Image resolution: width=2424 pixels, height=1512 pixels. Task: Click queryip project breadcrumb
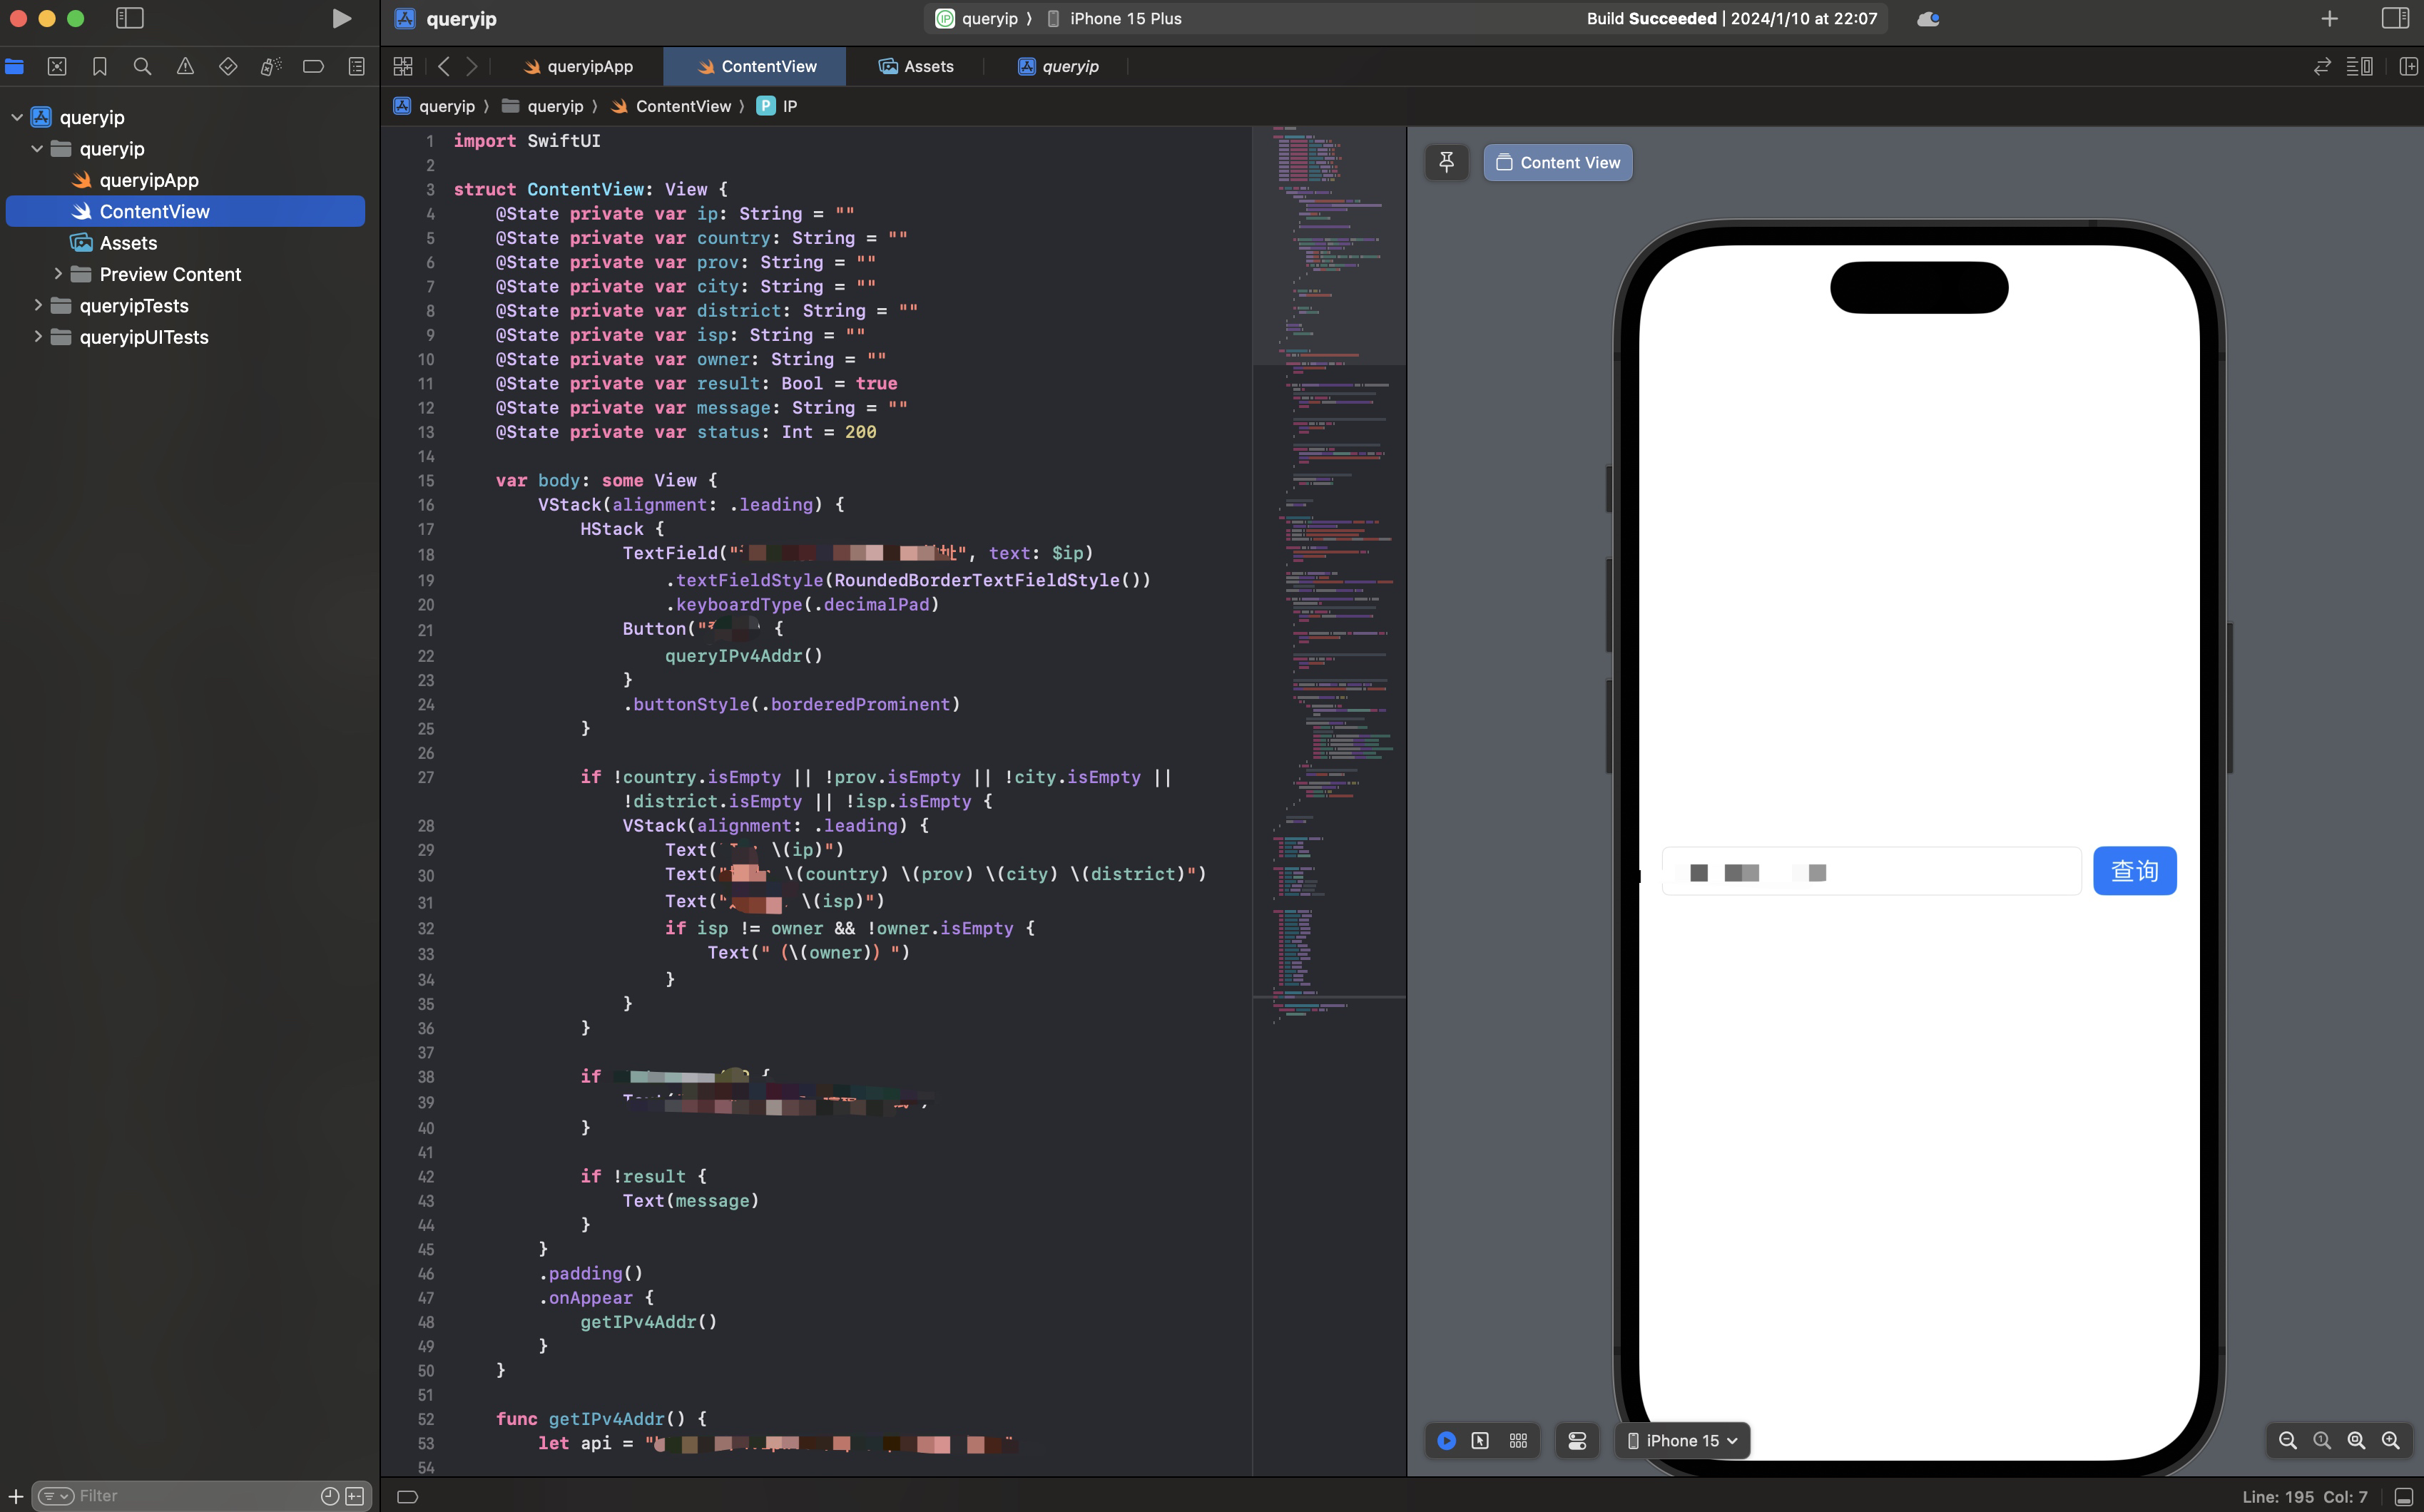click(434, 106)
